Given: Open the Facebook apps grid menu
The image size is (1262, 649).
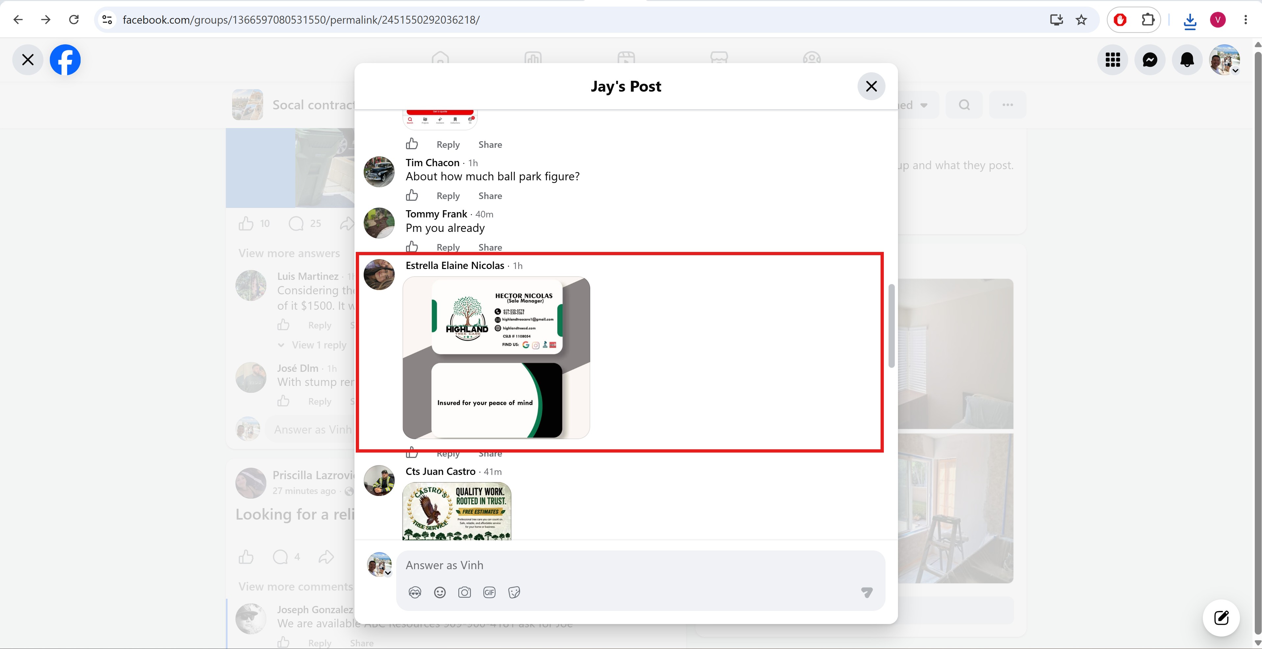Looking at the screenshot, I should click(x=1113, y=60).
